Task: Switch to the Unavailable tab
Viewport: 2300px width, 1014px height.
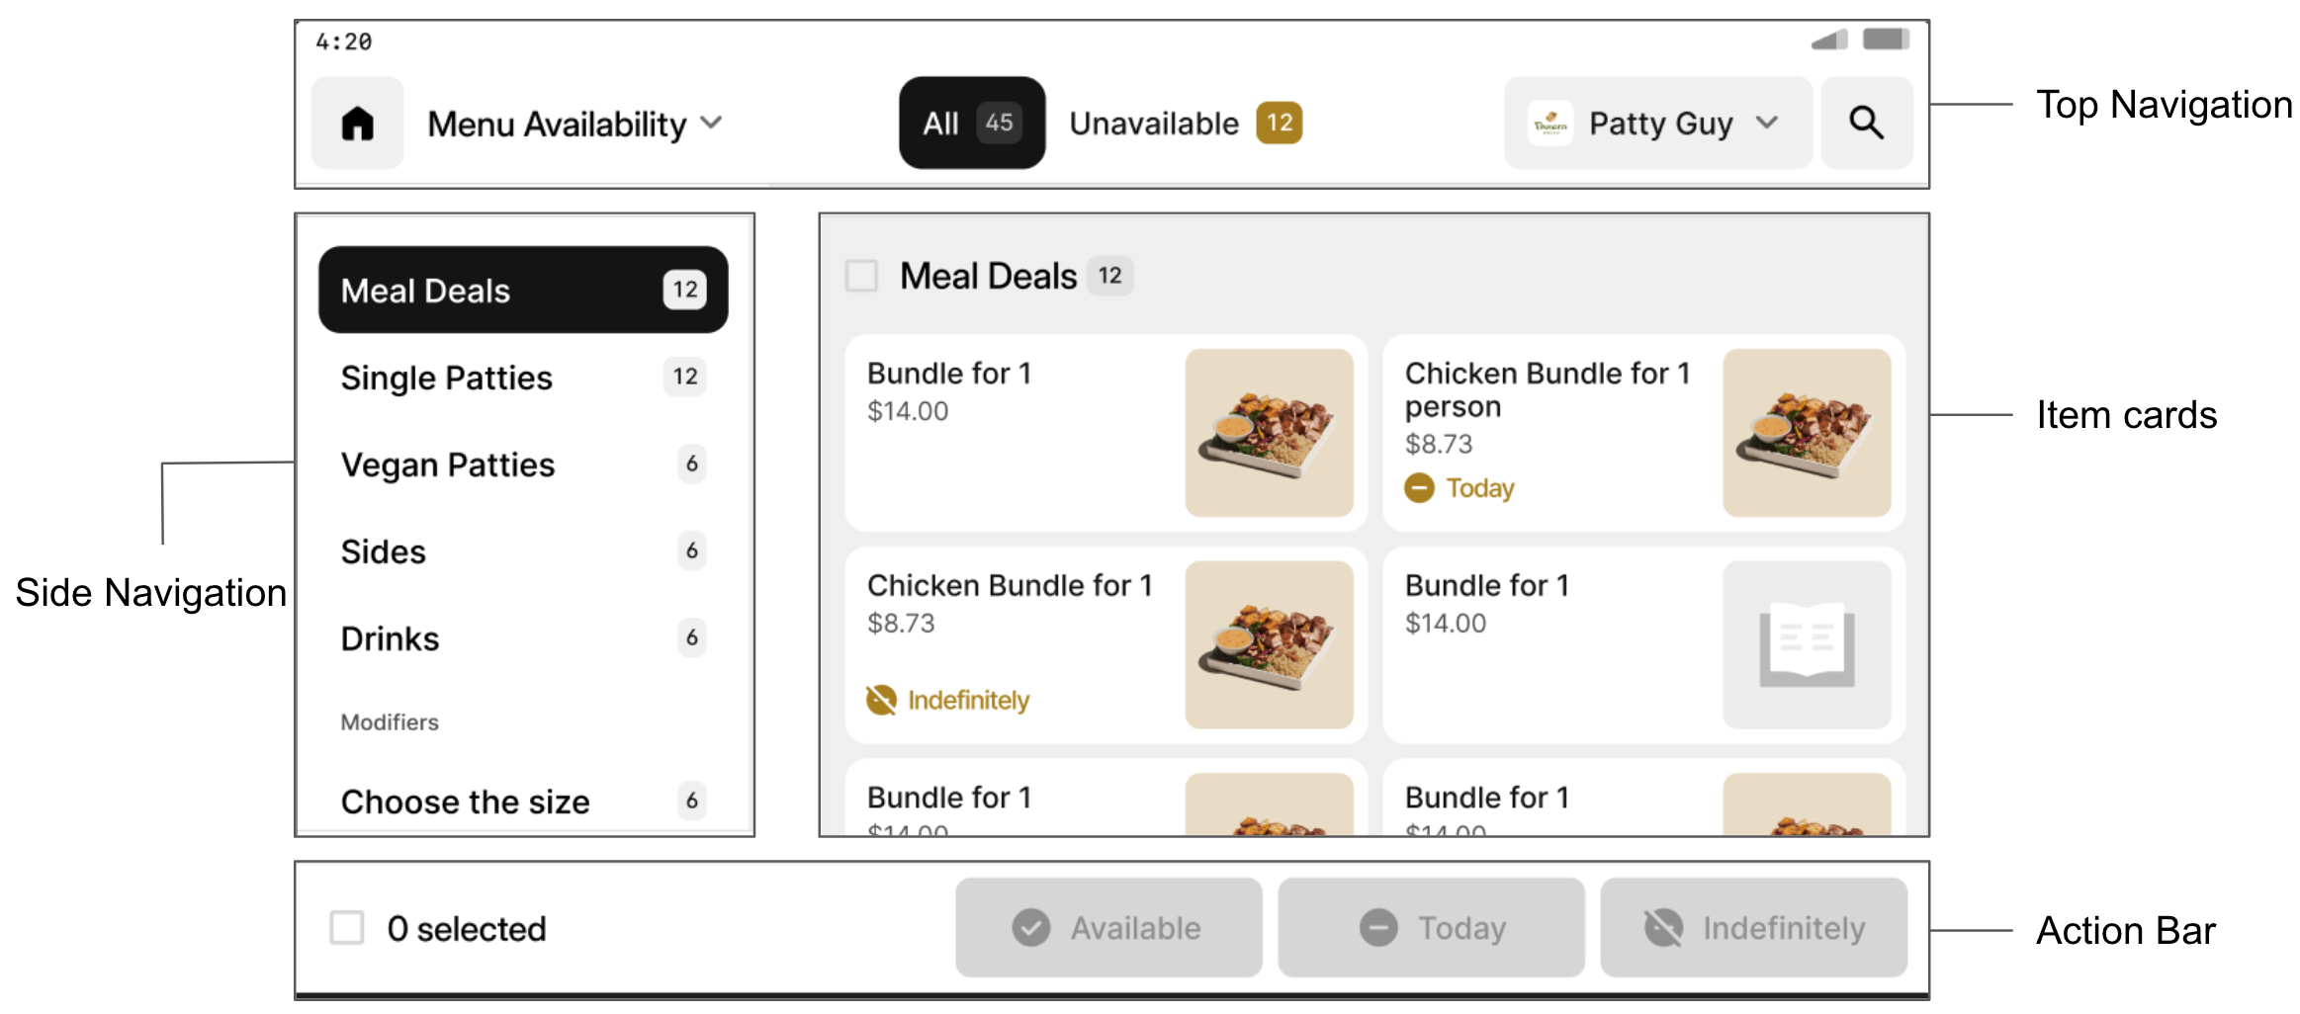Action: coord(1185,124)
